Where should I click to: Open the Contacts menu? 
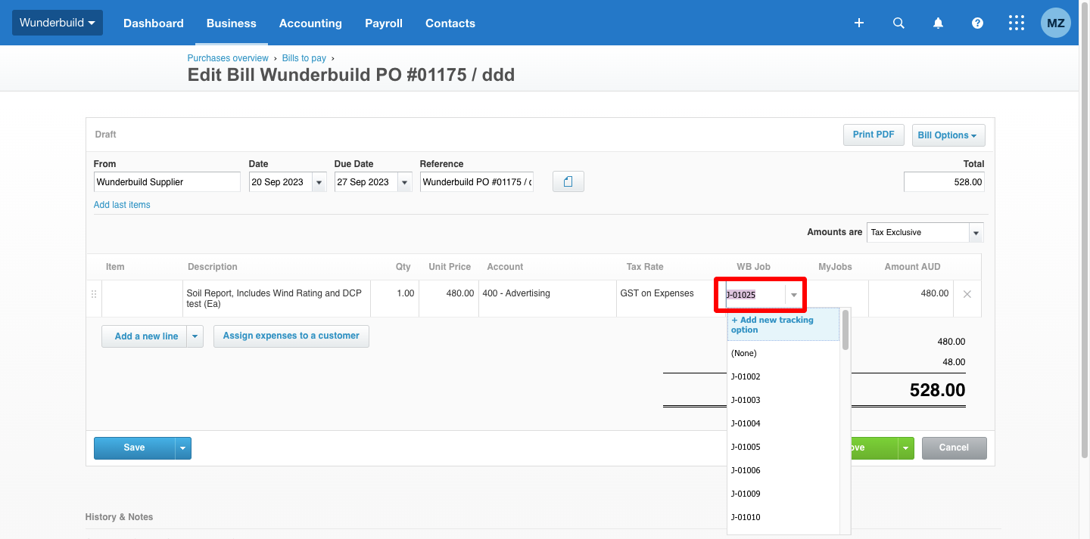coord(450,23)
